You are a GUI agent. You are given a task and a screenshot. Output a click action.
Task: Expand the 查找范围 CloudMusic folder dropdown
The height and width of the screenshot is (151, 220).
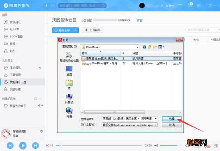[137, 47]
